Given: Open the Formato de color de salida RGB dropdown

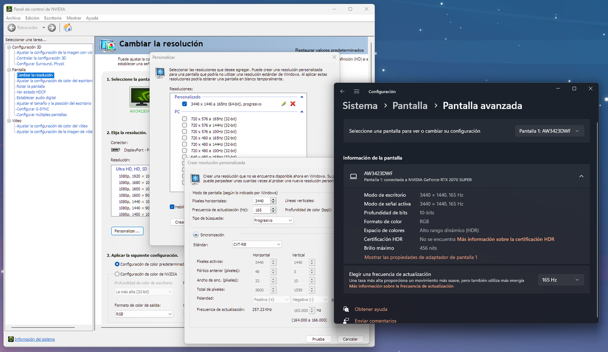Looking at the screenshot, I should (x=144, y=314).
